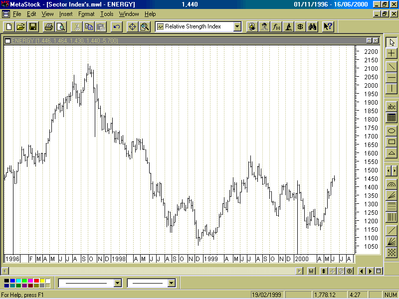Click the left arrow on drawing palette

pos(389,171)
